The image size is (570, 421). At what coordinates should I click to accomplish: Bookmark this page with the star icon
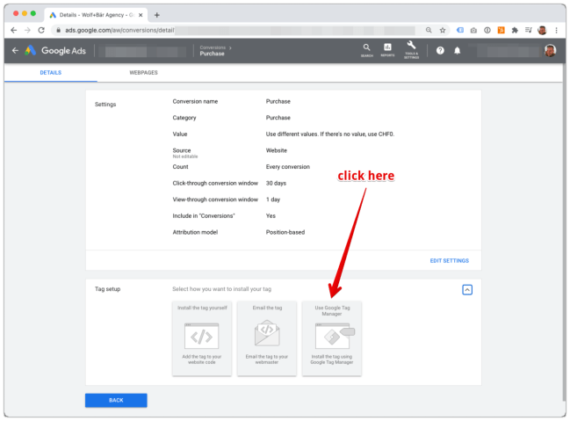(442, 30)
